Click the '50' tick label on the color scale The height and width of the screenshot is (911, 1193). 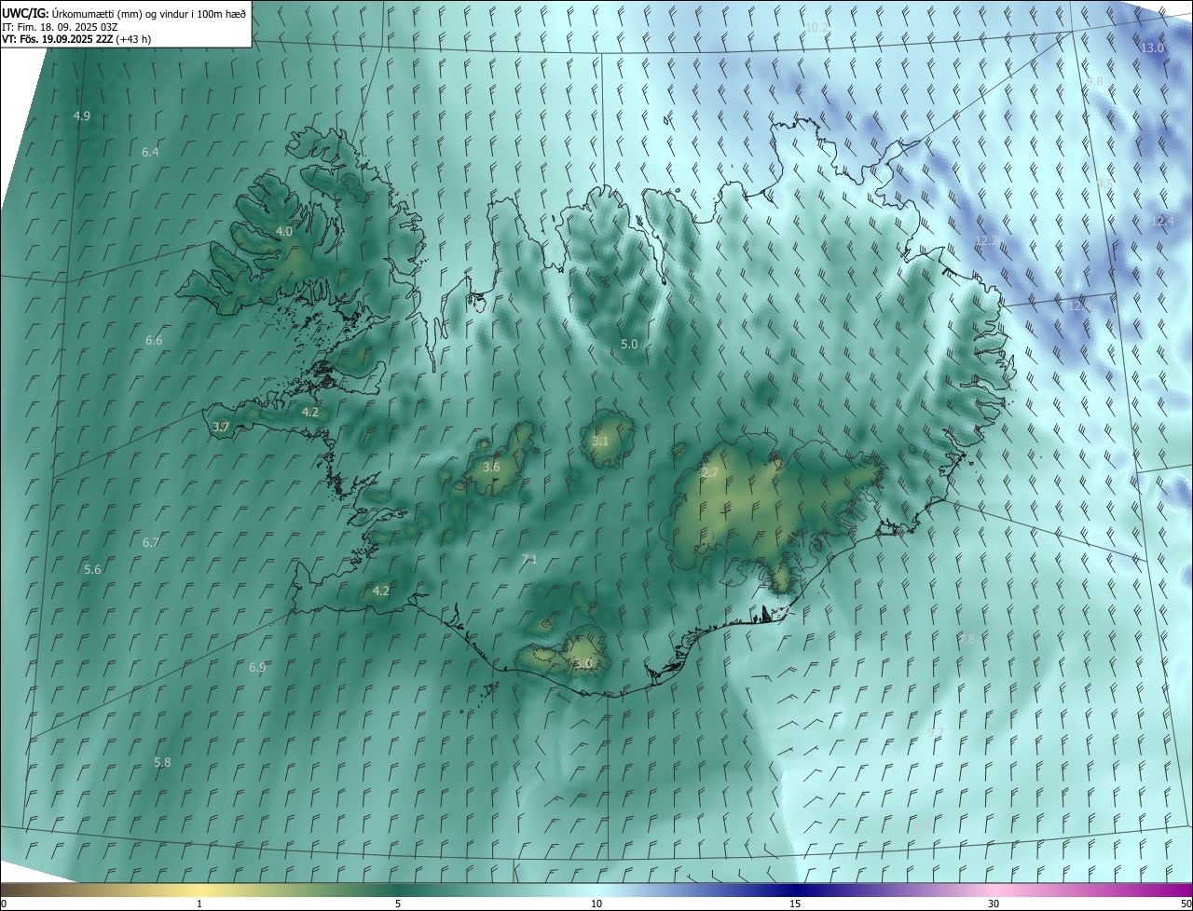1186,904
